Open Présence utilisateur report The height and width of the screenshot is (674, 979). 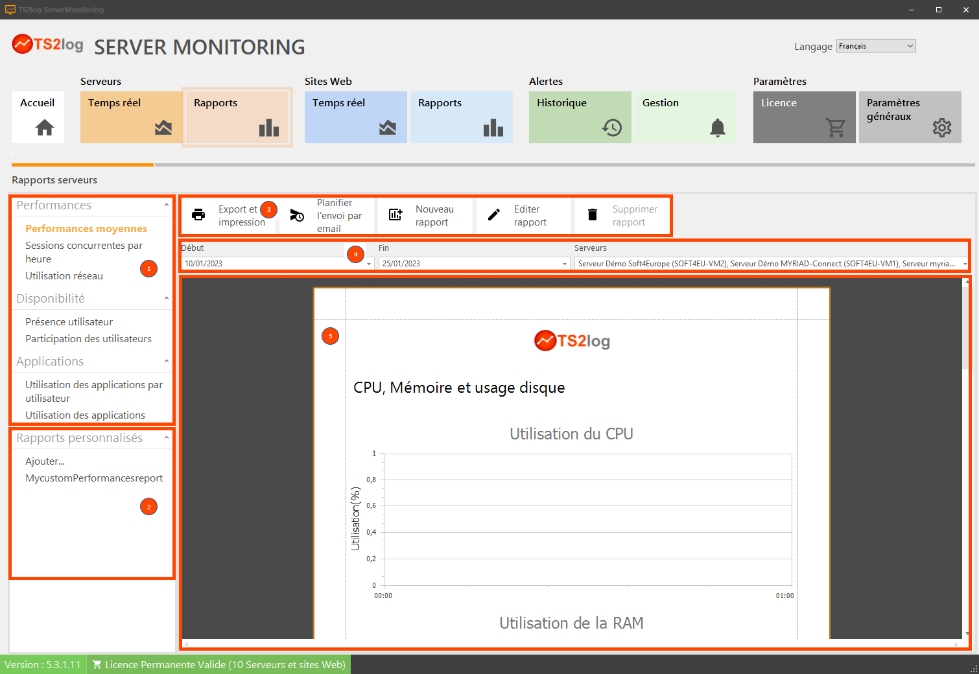coord(69,322)
